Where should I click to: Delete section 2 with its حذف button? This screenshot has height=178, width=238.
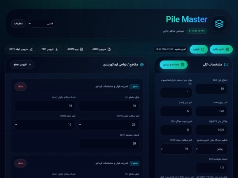click(x=20, y=163)
